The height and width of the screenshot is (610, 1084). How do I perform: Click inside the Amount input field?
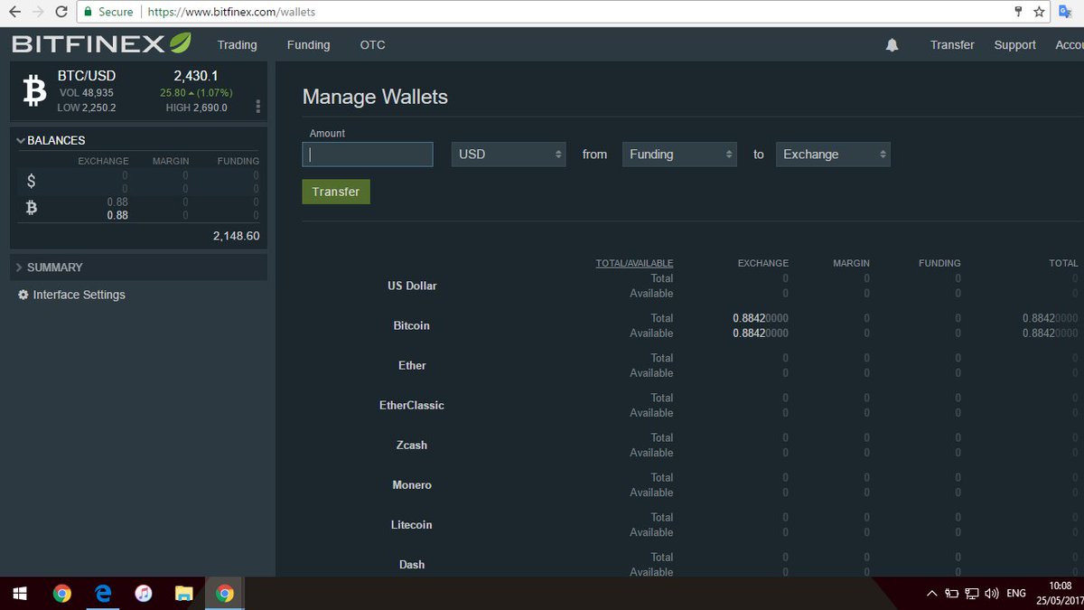(367, 154)
